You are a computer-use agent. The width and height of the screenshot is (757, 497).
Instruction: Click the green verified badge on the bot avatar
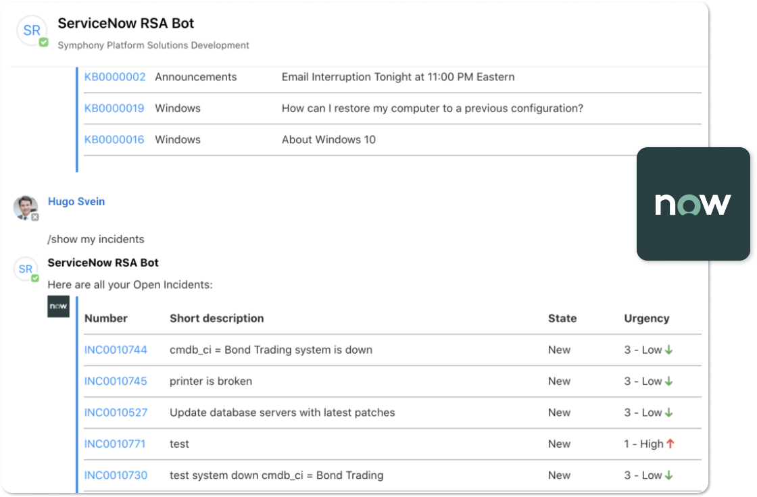41,41
